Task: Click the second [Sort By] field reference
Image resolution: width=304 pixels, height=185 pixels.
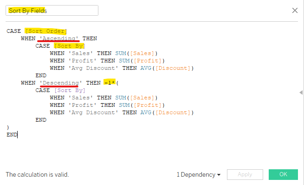Action: click(x=69, y=90)
